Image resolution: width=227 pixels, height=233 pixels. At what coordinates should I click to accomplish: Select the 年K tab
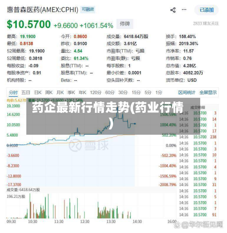click(83, 92)
